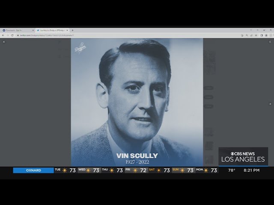Open the browser profile menu
Viewport: 274px width, 205px height.
[x=266, y=35]
